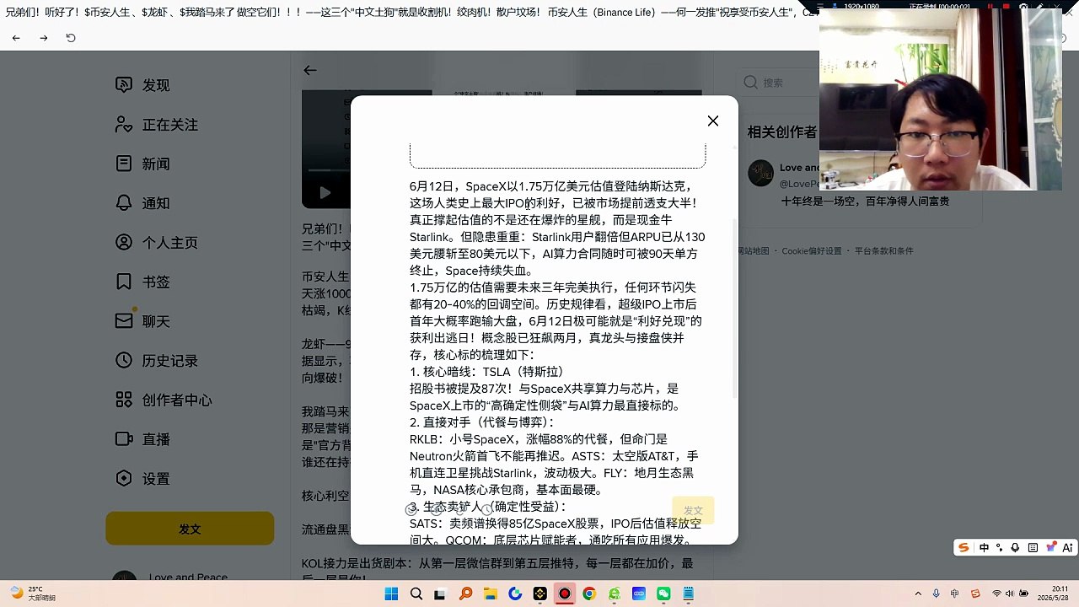The width and height of the screenshot is (1079, 607).
Task: Toggle punctuation mode in the Sogou IME bar
Action: point(1000,548)
